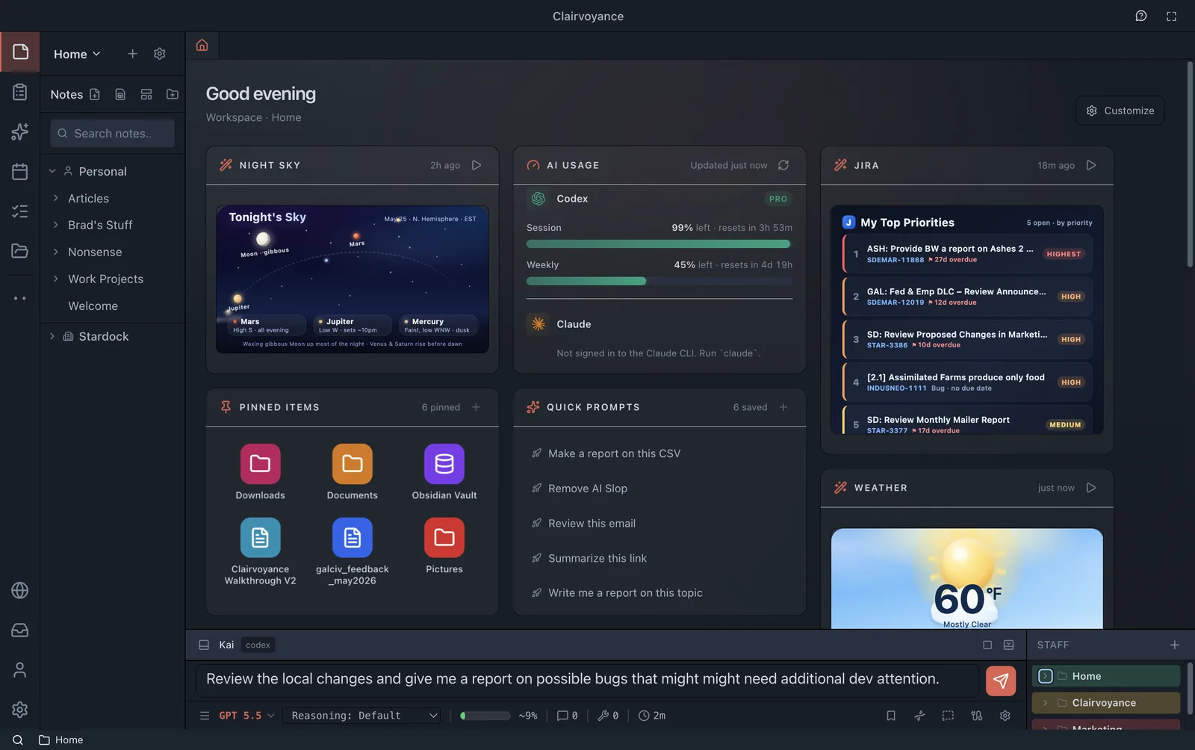Open the globe browser icon in the left rail
Viewport: 1195px width, 750px height.
(20, 590)
